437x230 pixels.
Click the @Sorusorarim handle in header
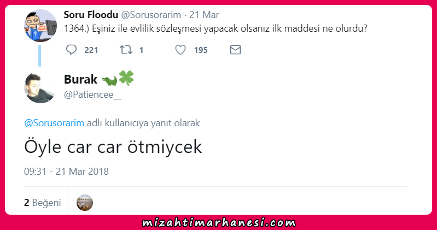151,15
